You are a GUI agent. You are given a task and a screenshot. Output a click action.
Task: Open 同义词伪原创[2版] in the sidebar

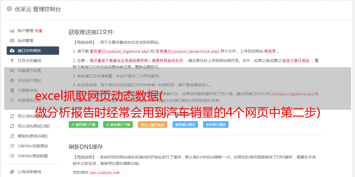coord(34,126)
